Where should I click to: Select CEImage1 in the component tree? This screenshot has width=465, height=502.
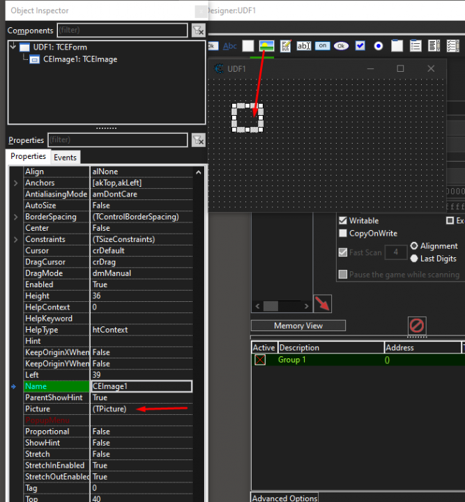pos(79,59)
